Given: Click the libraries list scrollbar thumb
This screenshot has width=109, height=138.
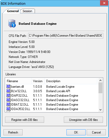Looking at the screenshot, I should click(101, 88).
